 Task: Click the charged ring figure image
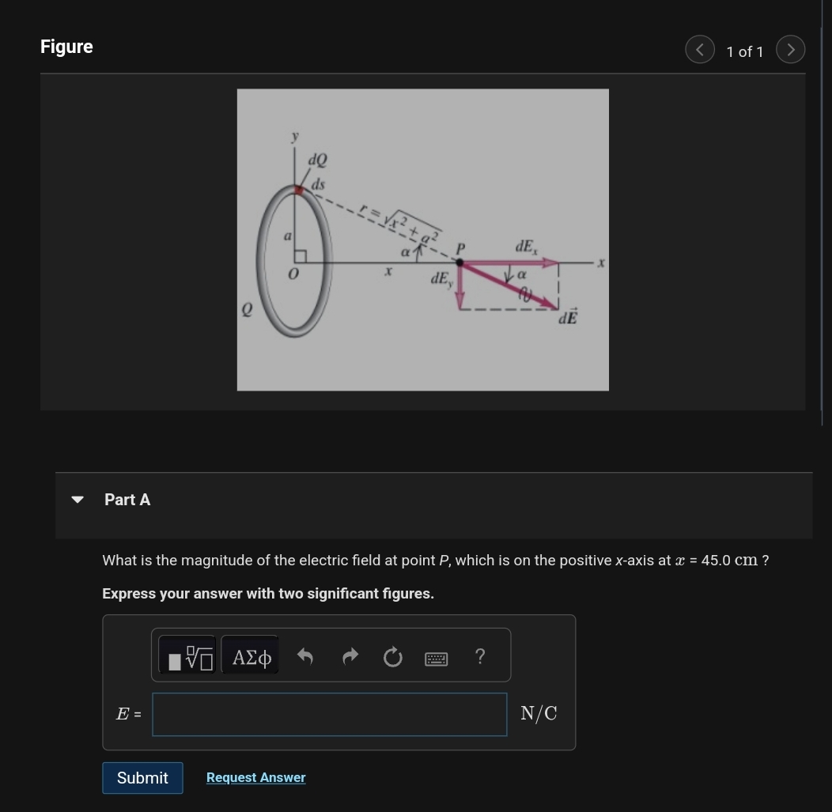pyautogui.click(x=422, y=240)
